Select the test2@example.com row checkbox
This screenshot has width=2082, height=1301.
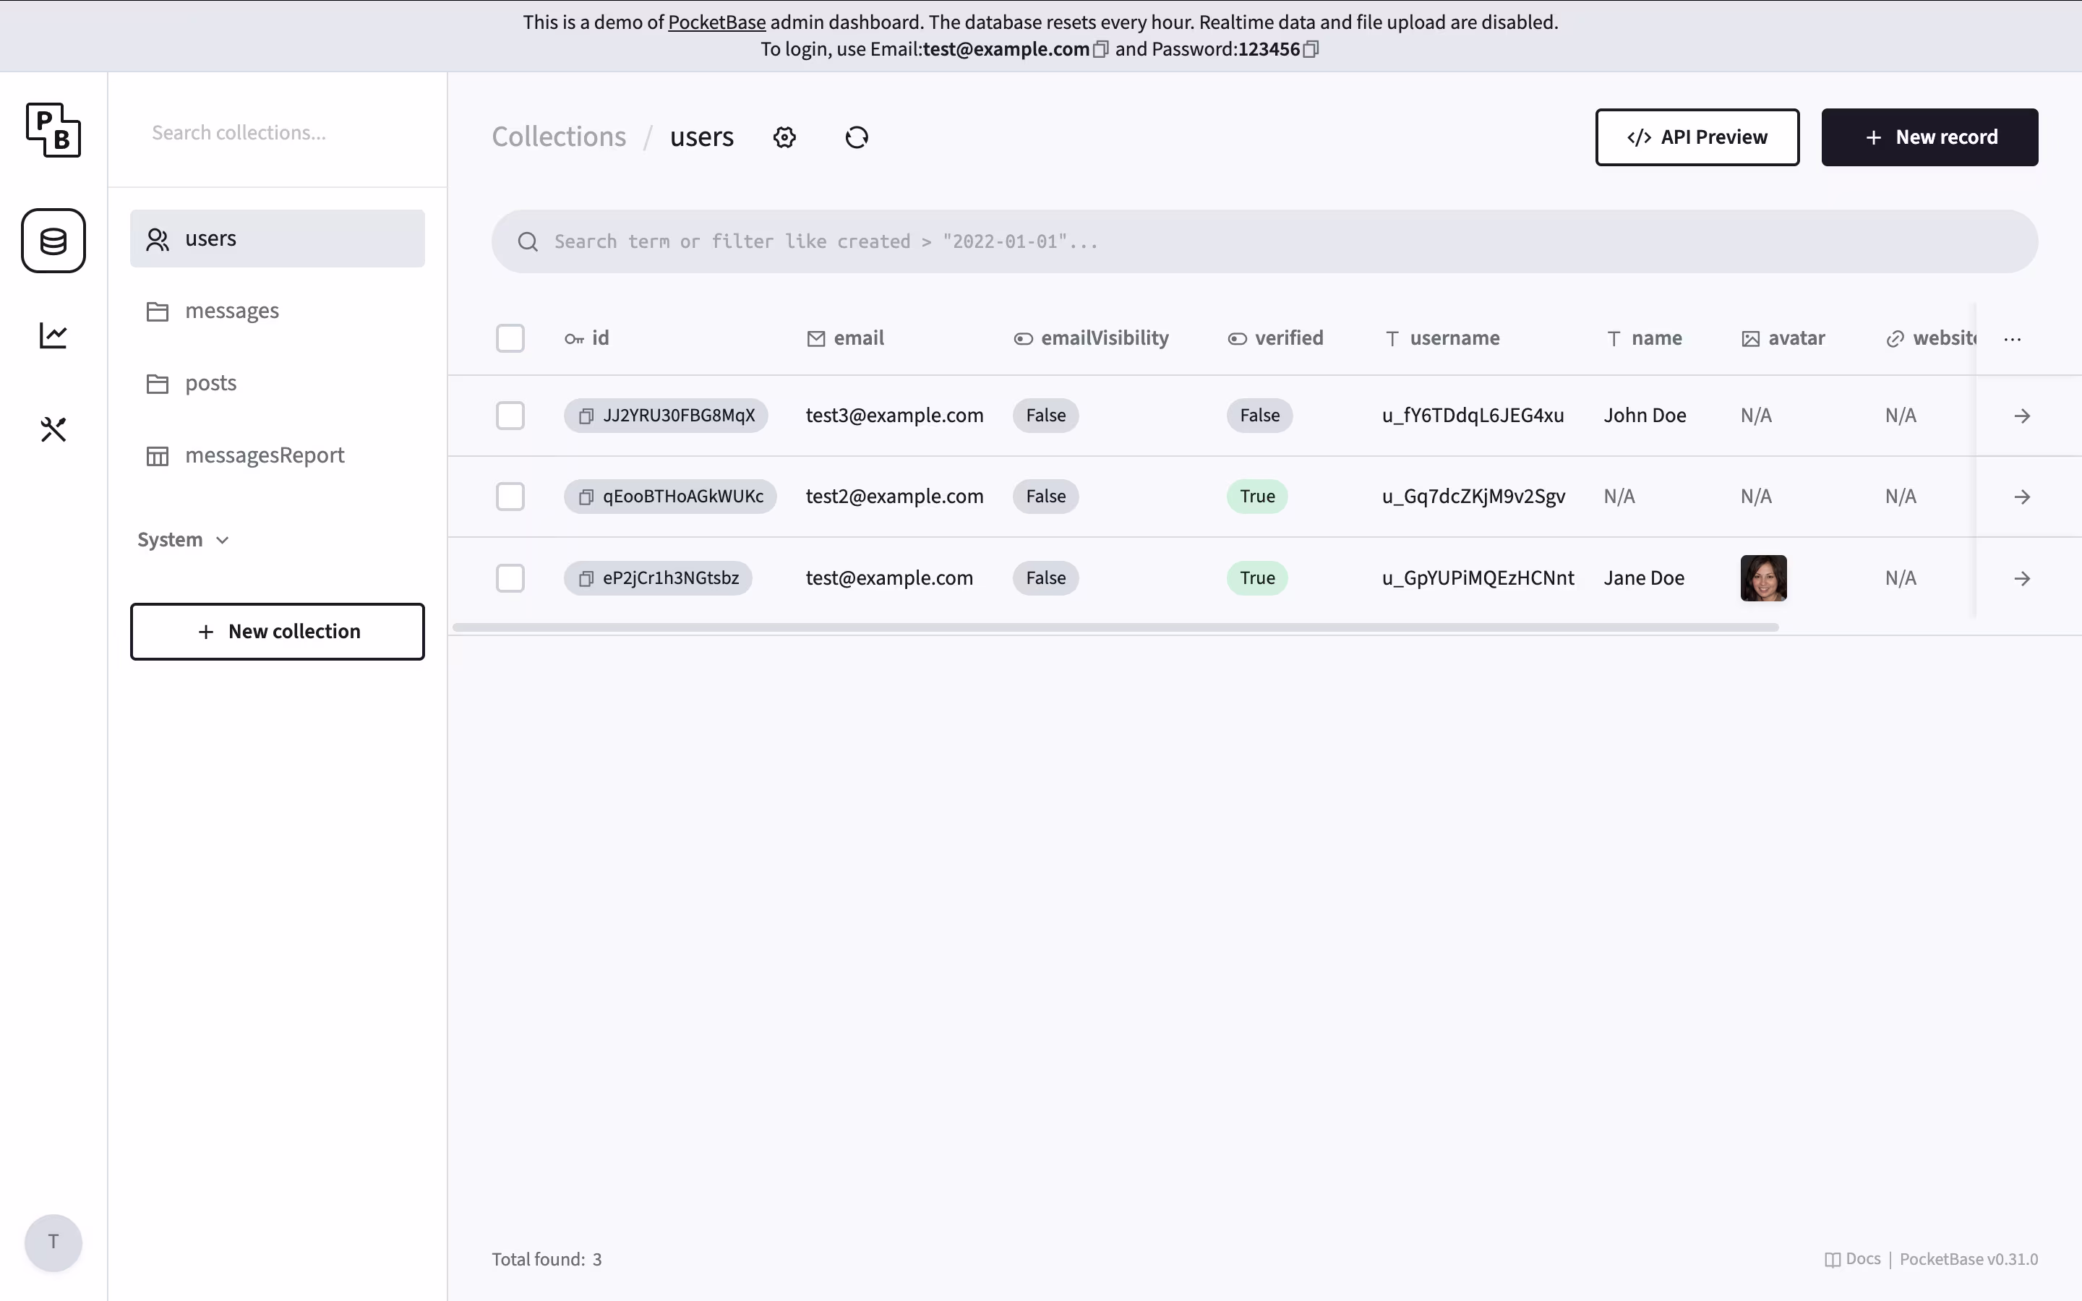point(510,497)
